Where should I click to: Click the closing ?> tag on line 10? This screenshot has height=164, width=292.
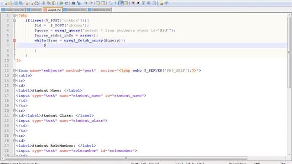(18, 61)
